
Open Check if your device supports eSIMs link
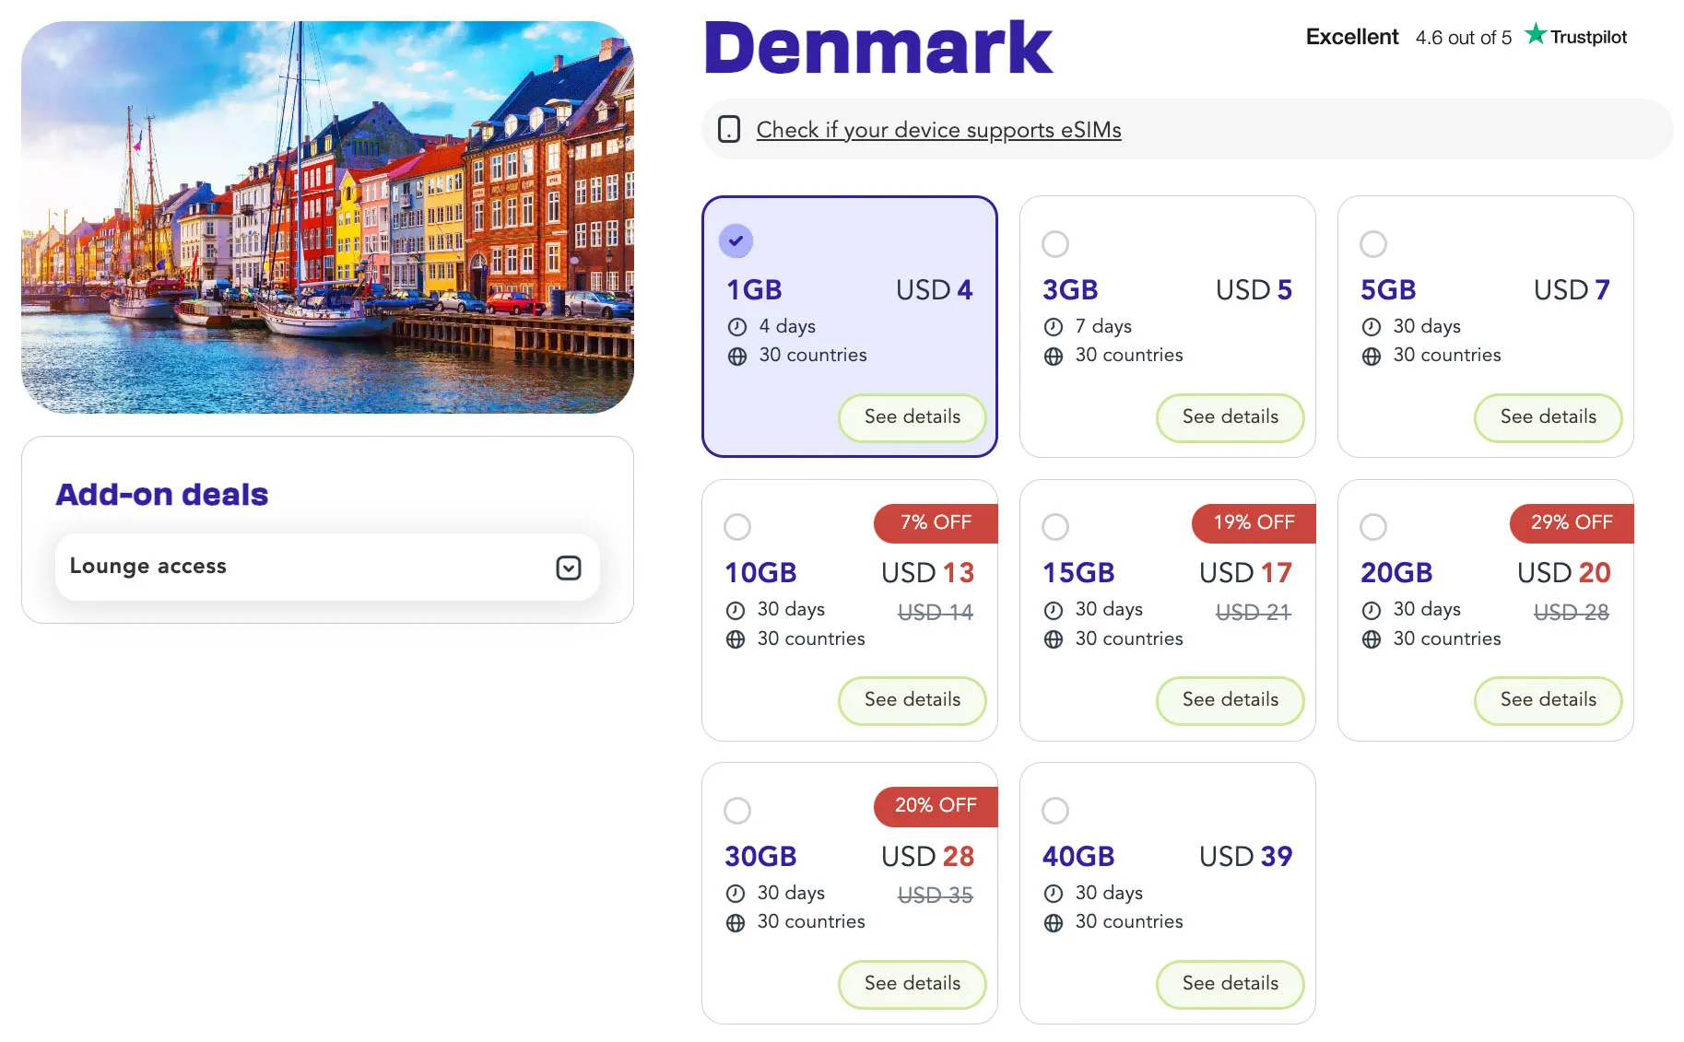(938, 130)
